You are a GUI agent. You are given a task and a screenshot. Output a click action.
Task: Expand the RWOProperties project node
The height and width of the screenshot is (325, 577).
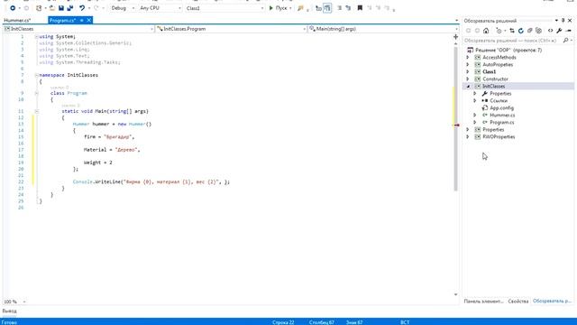click(x=468, y=136)
